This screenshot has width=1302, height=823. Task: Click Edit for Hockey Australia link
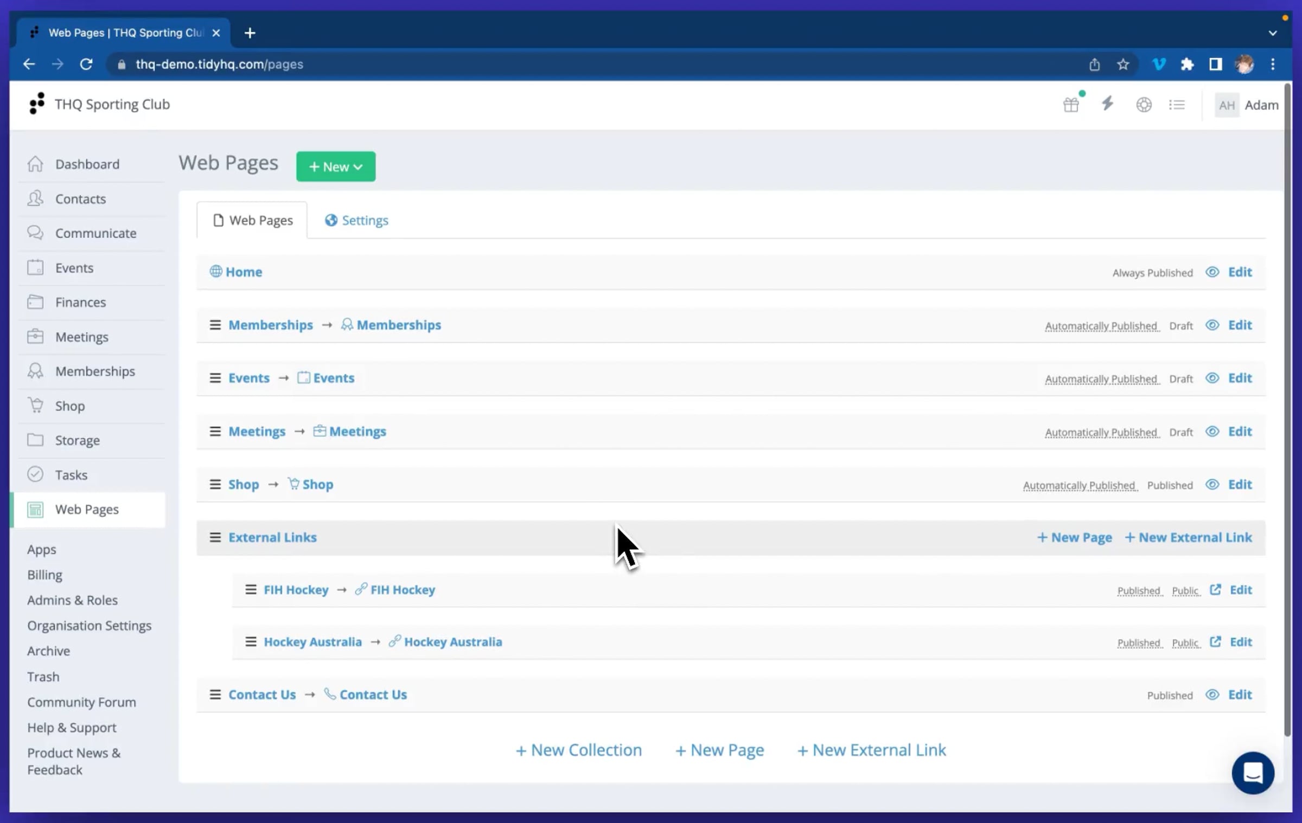coord(1241,642)
